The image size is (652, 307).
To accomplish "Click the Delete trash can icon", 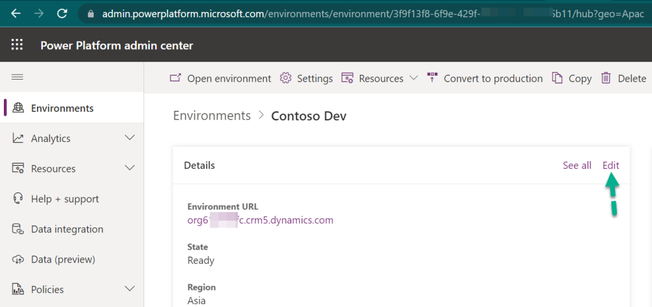I will pos(606,78).
